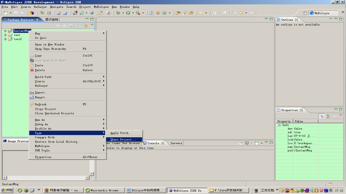
Task: Collapse the Info category in Properties
Action: 280,125
